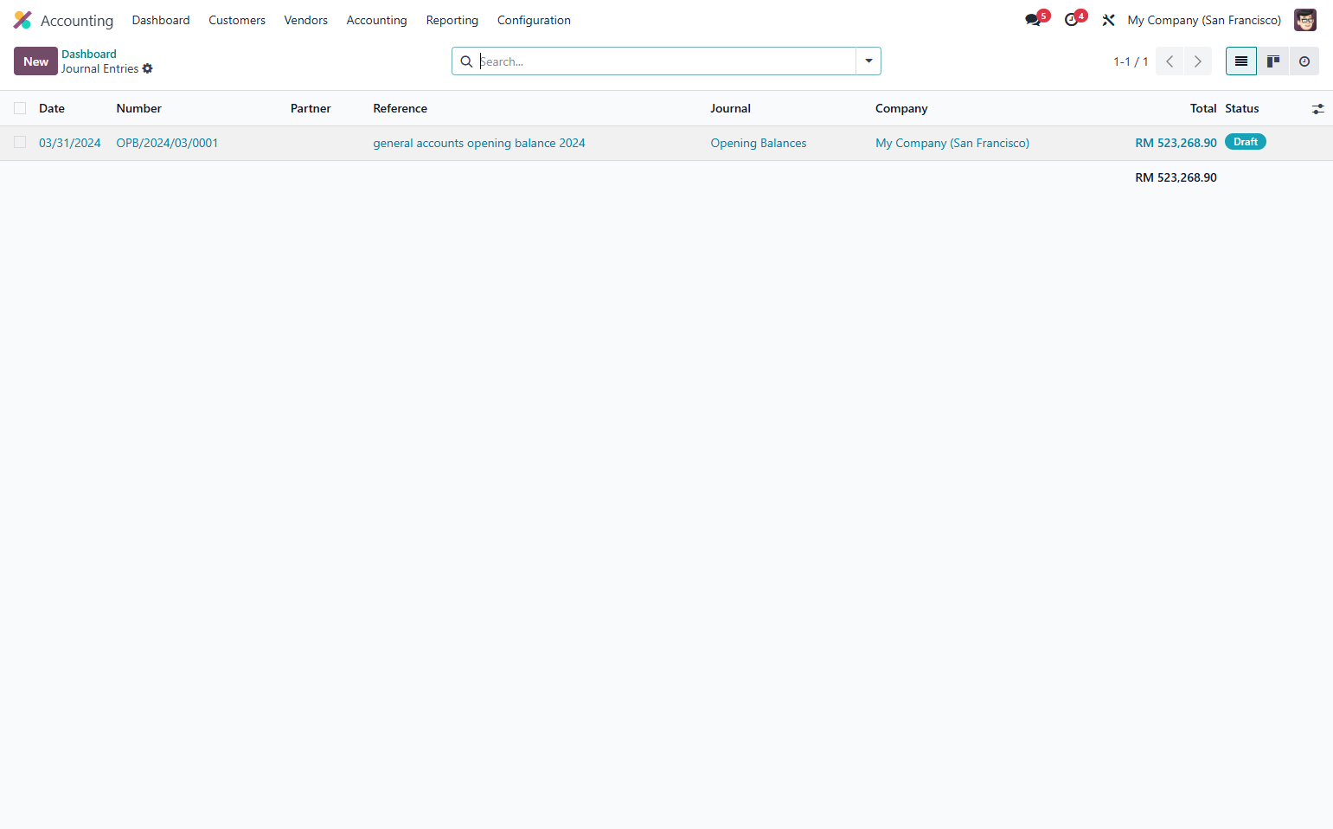Switch to activity view

click(x=1304, y=61)
